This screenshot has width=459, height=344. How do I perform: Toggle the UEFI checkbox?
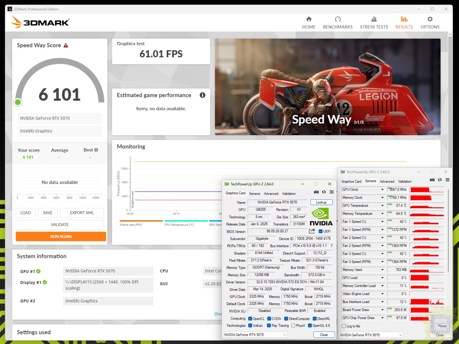321,231
